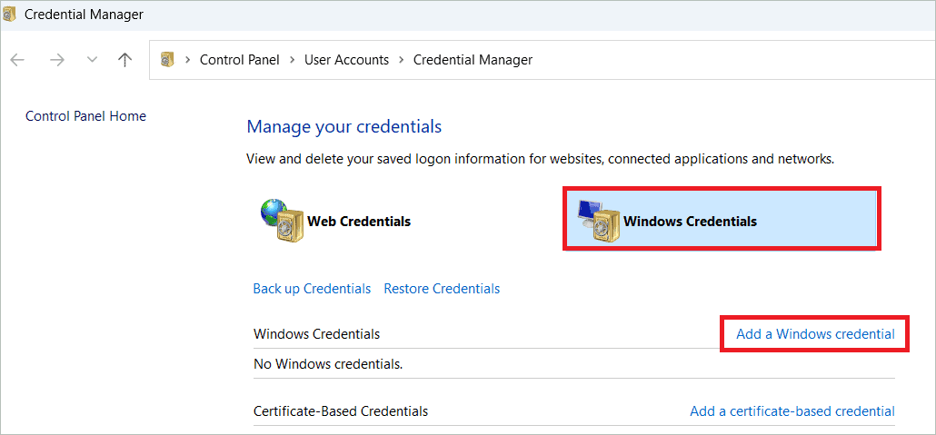
Task: Open User Accounts breadcrumb
Action: click(x=346, y=60)
